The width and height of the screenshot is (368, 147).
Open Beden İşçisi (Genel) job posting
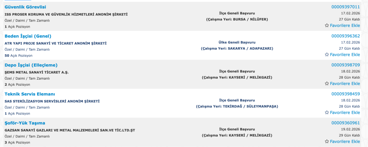pyautogui.click(x=28, y=36)
